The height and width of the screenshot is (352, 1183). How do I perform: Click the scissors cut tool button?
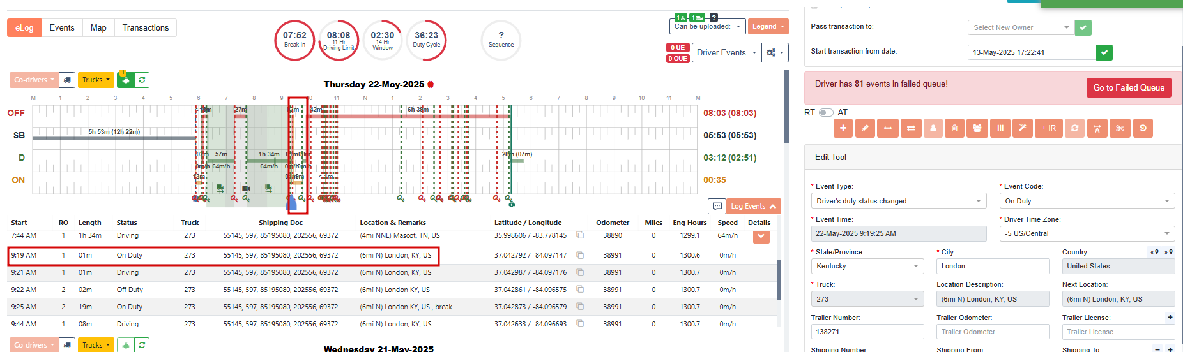1120,128
